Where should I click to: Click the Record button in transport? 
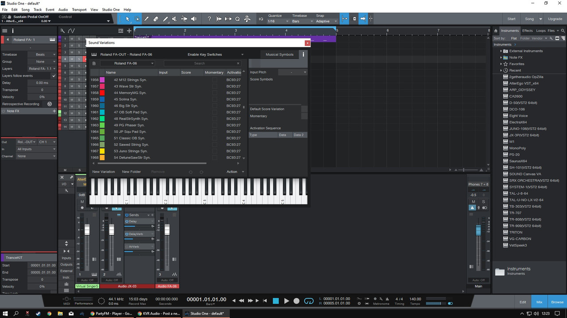296,301
